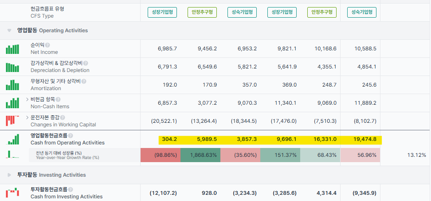Collapse the 영업활동 Operating Activities section
The image size is (431, 201).
tap(9, 30)
